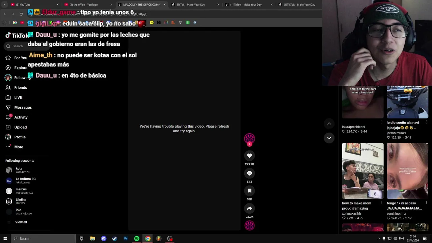The height and width of the screenshot is (243, 432).
Task: Open the Upload page
Action: pyautogui.click(x=16, y=127)
